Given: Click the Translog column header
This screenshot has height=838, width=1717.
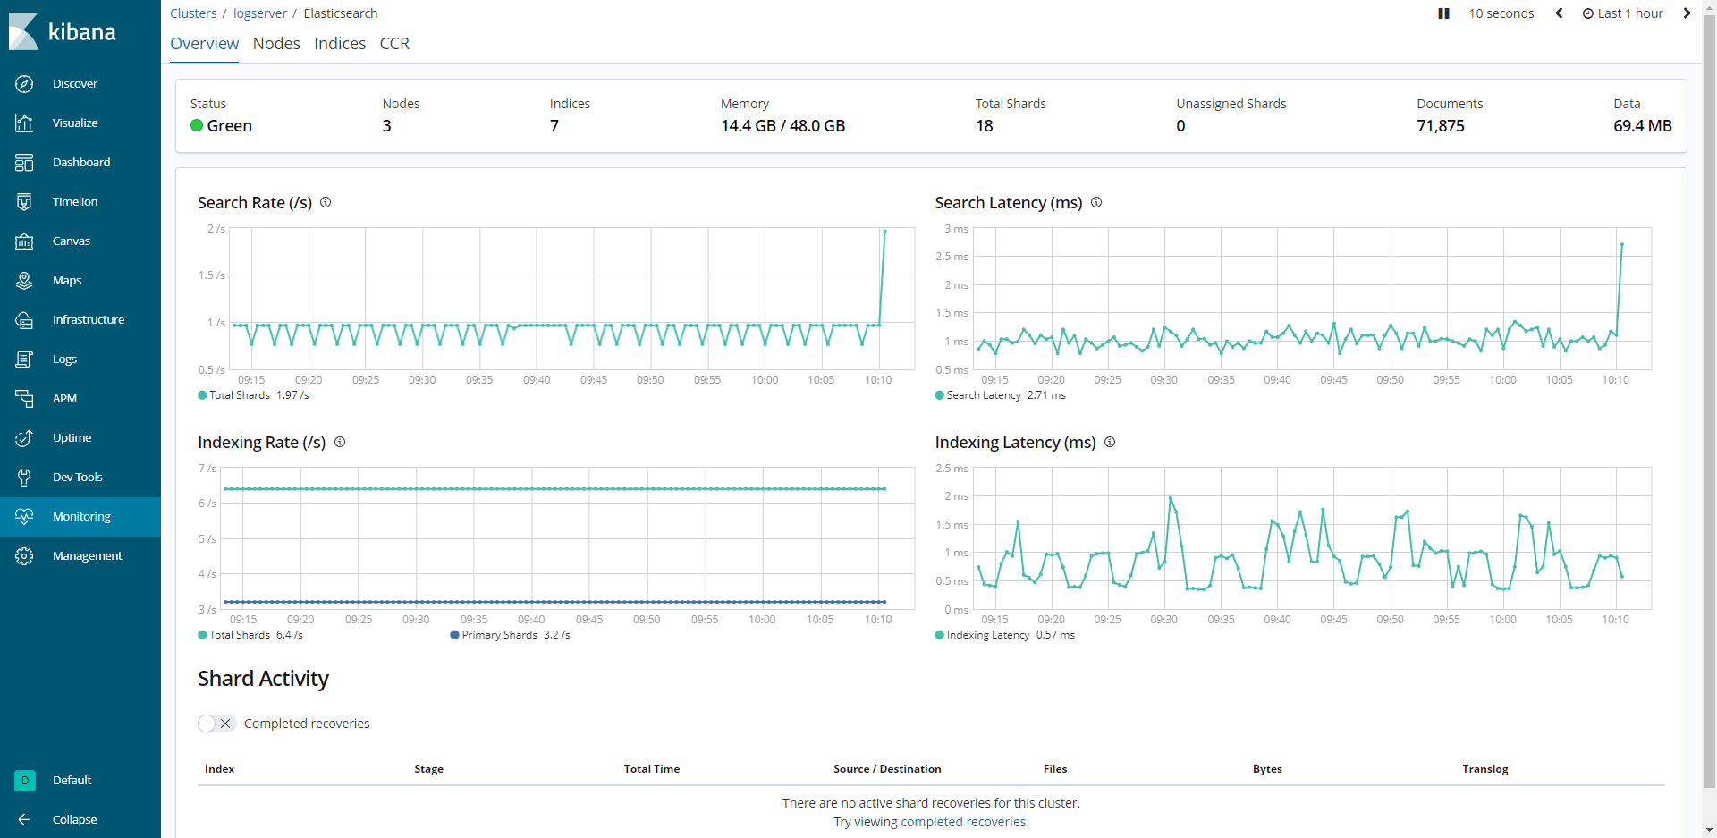Looking at the screenshot, I should (1485, 769).
